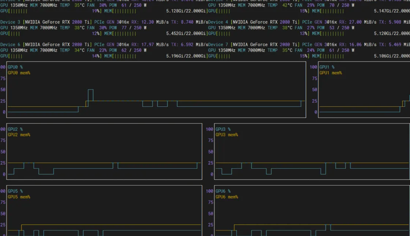This screenshot has width=410, height=236.
Task: Click the FAN 24% reading
Action: [304, 50]
